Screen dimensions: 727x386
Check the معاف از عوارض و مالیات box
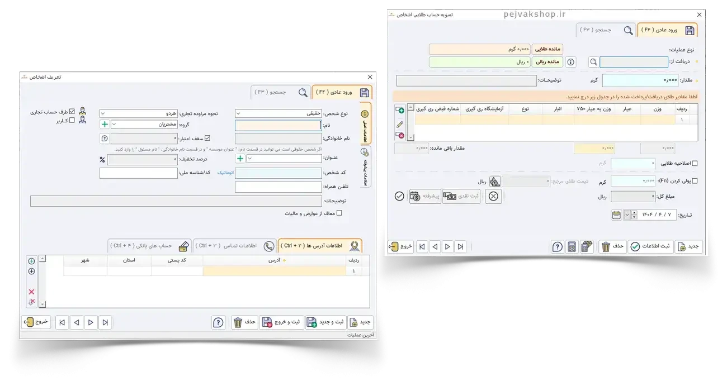(339, 213)
